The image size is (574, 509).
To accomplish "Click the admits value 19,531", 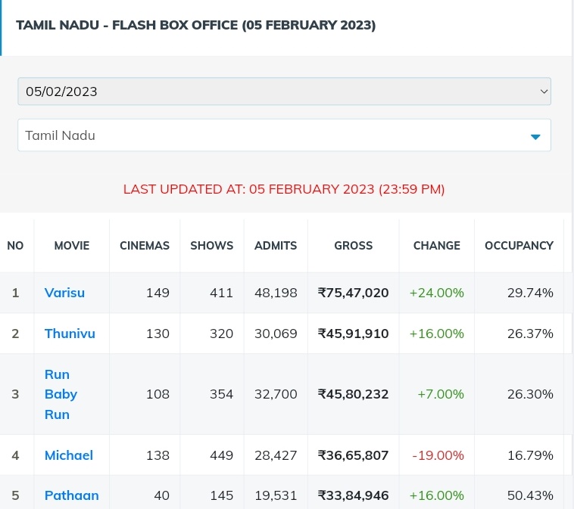I will [x=276, y=496].
